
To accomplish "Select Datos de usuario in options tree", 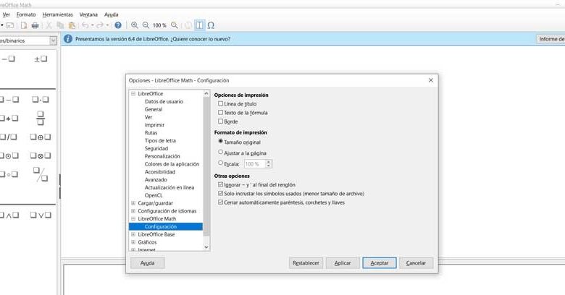I will pos(164,101).
